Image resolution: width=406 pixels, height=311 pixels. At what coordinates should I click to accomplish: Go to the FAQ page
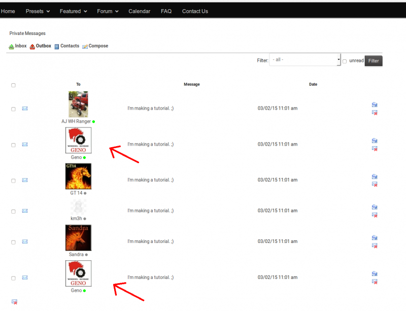click(x=166, y=11)
